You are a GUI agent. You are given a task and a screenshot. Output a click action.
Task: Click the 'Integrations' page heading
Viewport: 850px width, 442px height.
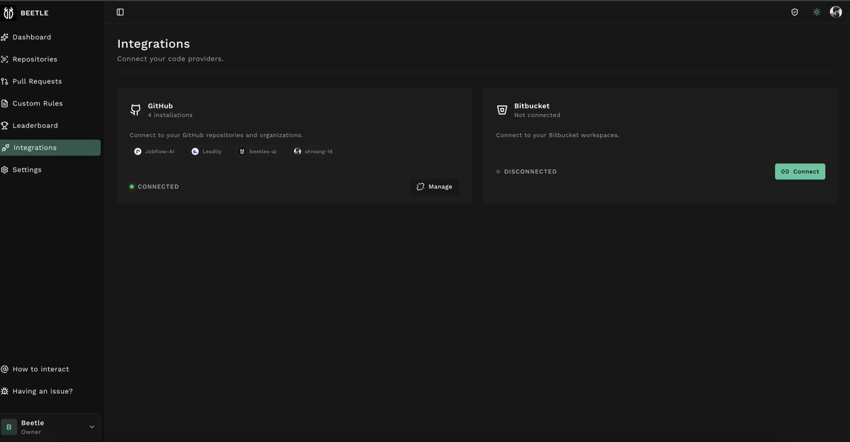click(154, 44)
